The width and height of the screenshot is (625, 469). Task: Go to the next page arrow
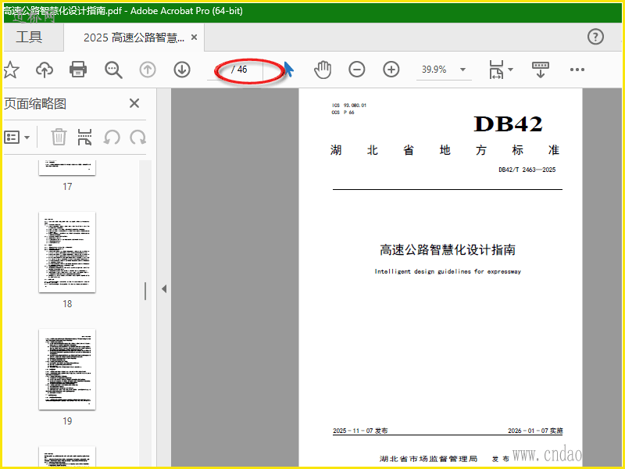182,70
